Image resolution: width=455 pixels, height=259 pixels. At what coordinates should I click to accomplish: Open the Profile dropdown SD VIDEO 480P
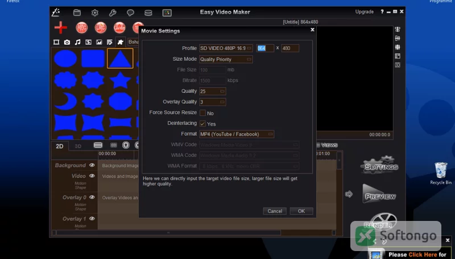226,48
